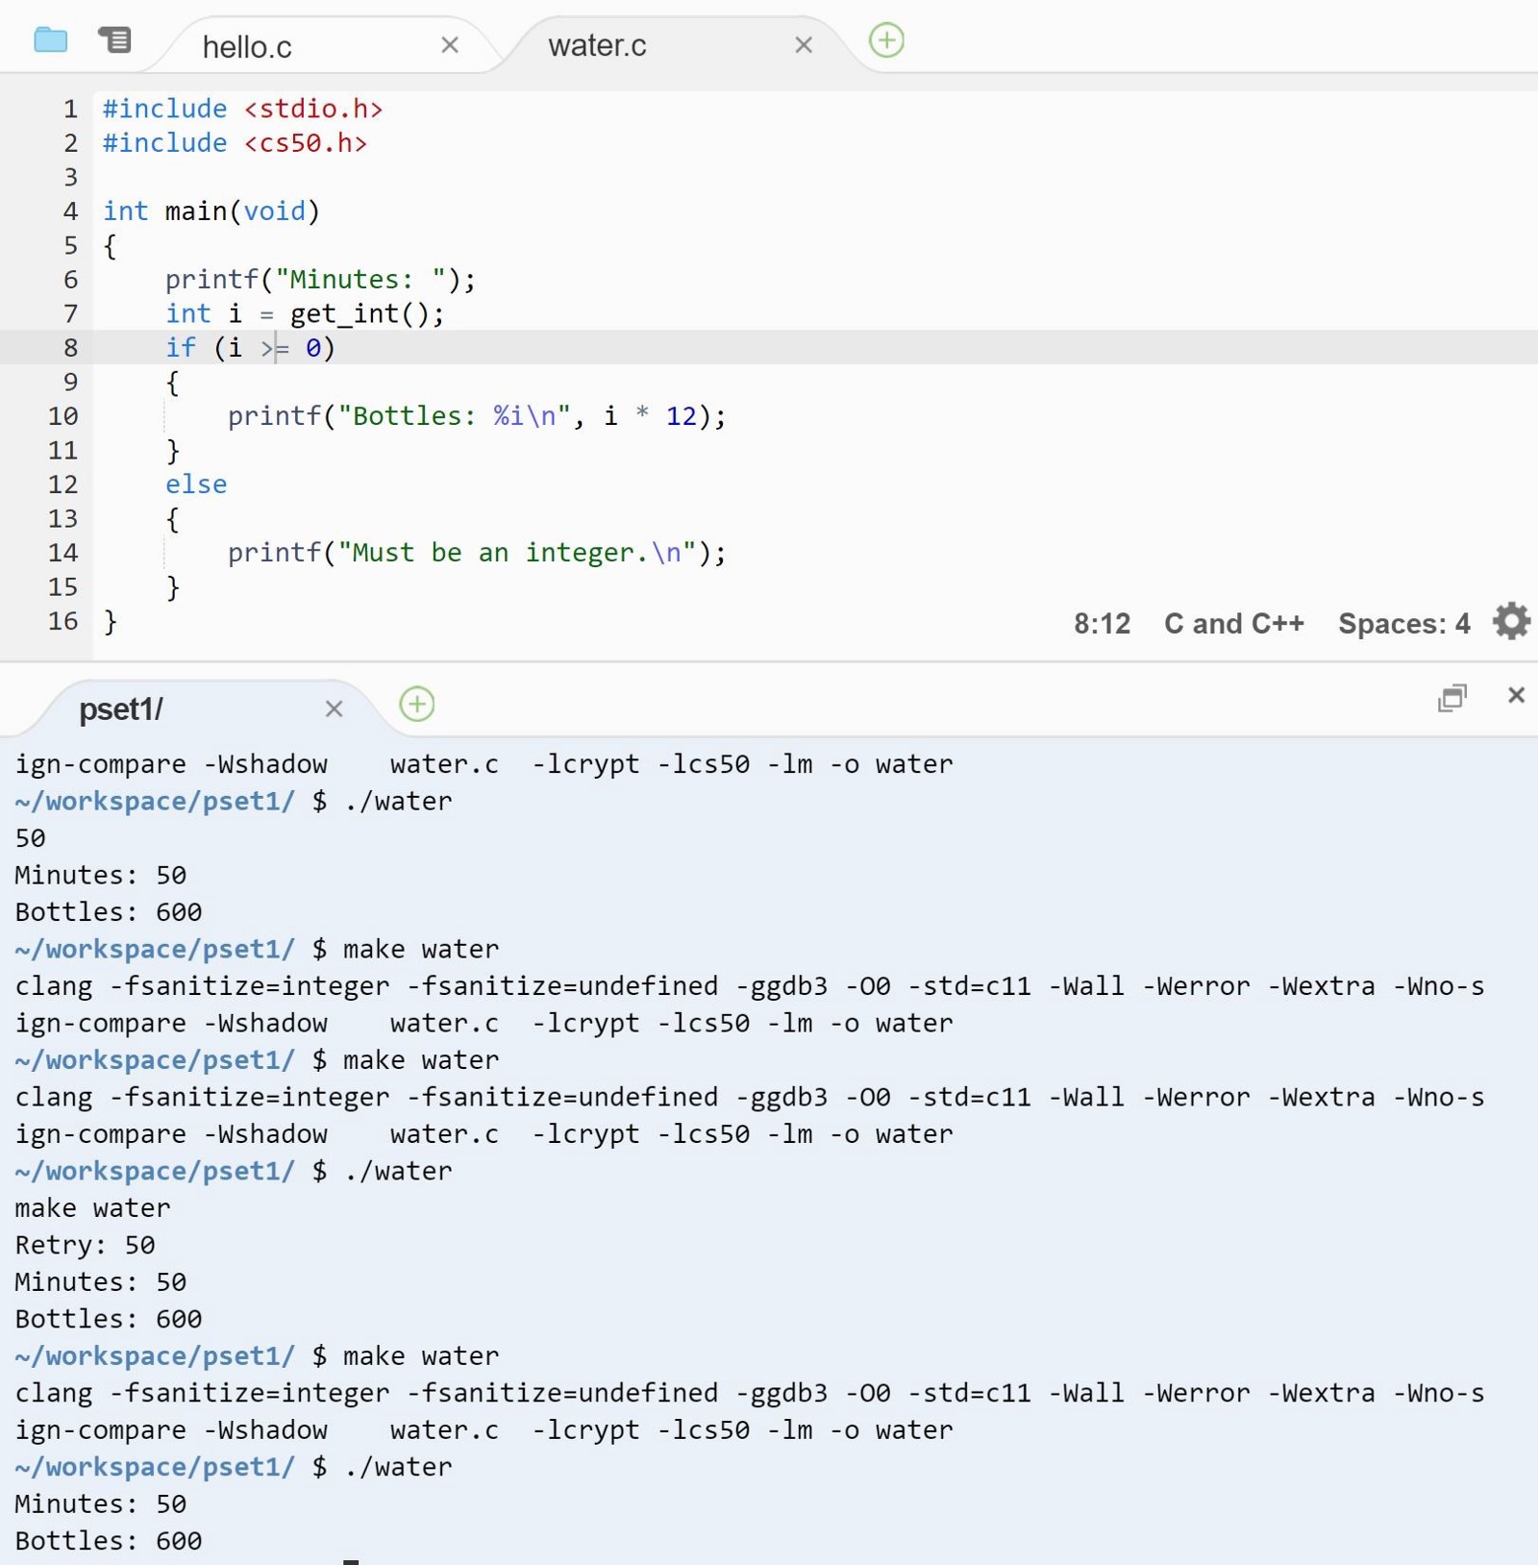Maximize the terminal panel icon
Image resolution: width=1538 pixels, height=1565 pixels.
(x=1451, y=698)
